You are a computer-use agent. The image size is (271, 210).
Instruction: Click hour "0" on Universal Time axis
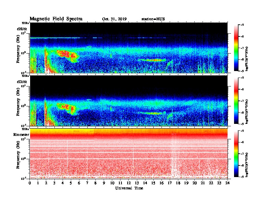pyautogui.click(x=30, y=183)
